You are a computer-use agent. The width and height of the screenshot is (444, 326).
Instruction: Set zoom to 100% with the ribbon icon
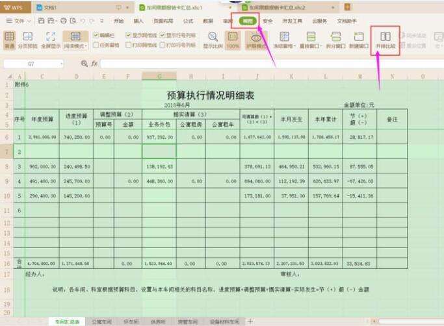click(x=233, y=36)
